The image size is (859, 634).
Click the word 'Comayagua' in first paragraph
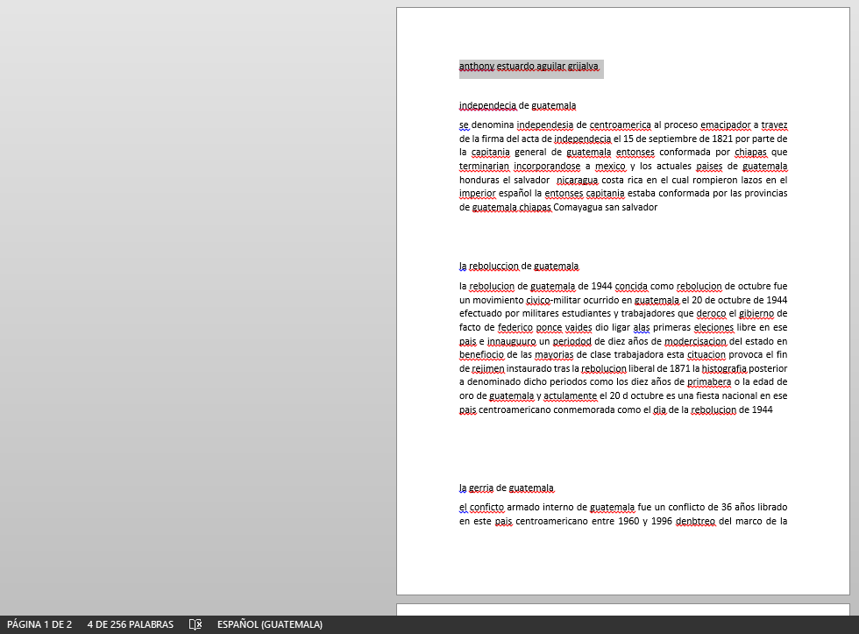tap(578, 207)
